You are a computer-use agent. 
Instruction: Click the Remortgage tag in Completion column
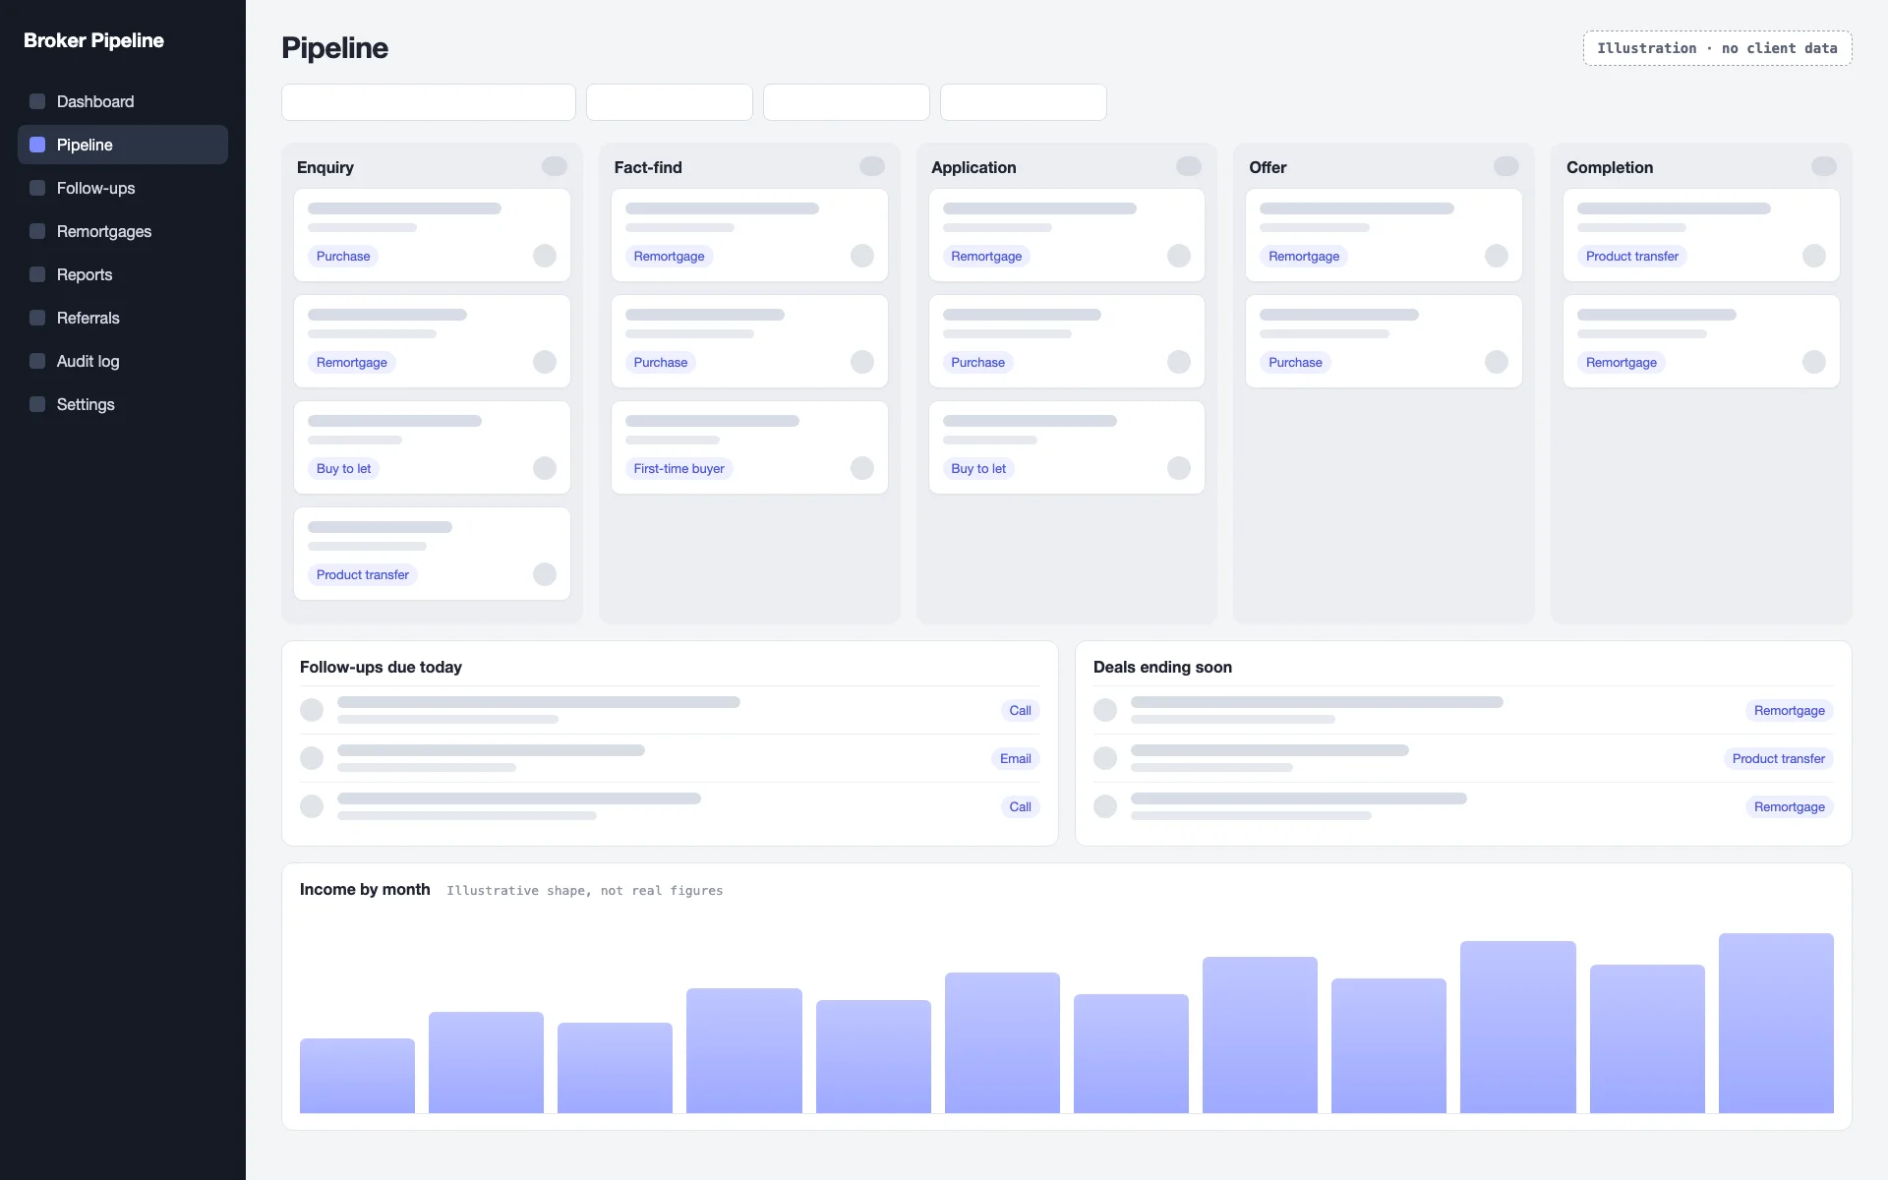tap(1621, 362)
